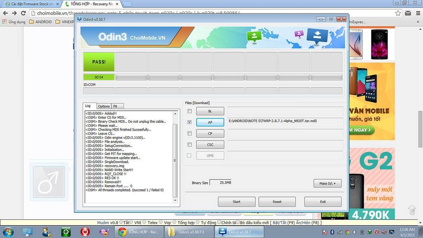Switch to Cài đặt Firmware Stock browser tab
423x238 pixels.
32,4
